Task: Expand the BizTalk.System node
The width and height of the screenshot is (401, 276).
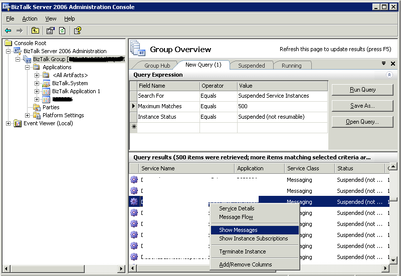Action: tap(37, 83)
